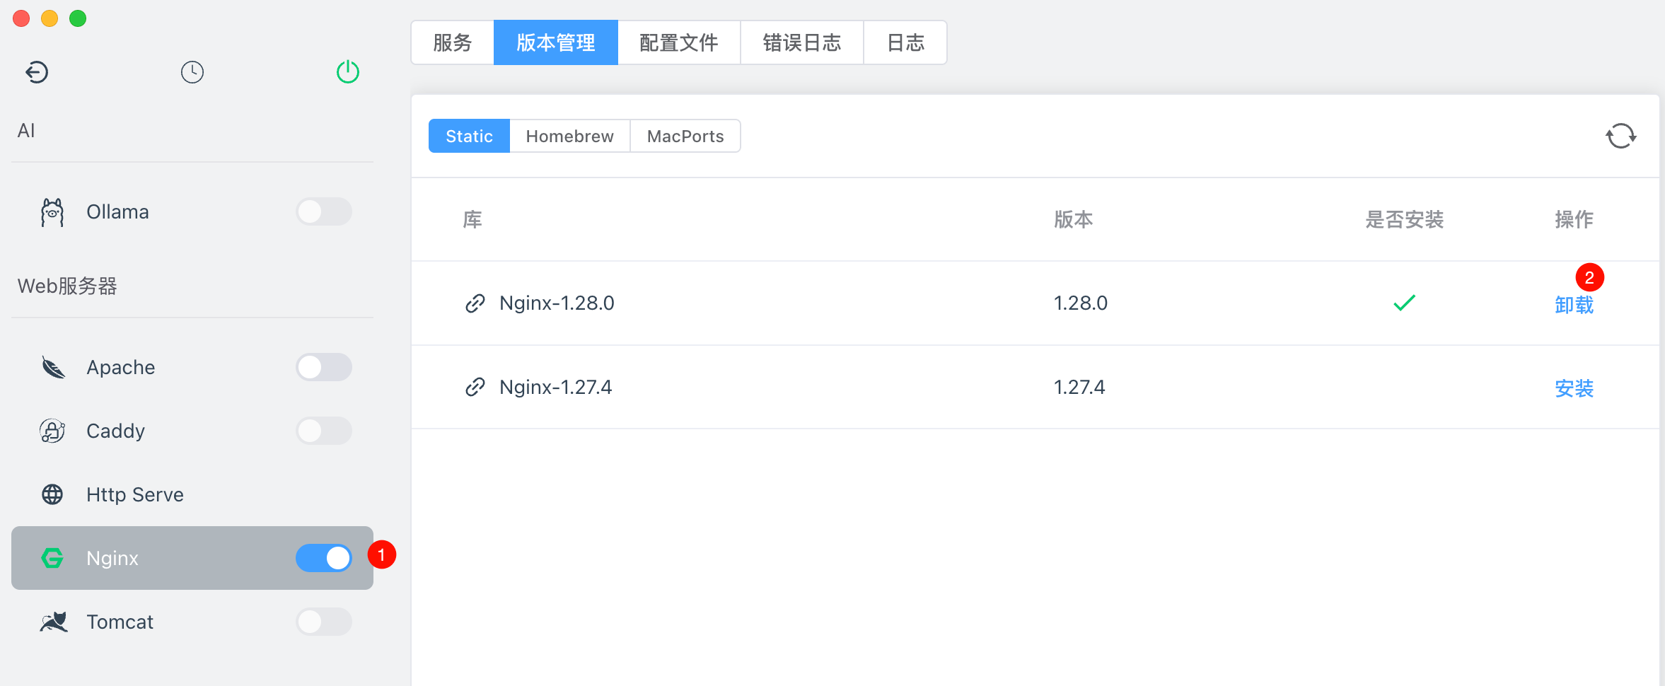Click the Nginx-1.28.0 library name
Image resolution: width=1665 pixels, height=686 pixels.
tap(557, 303)
